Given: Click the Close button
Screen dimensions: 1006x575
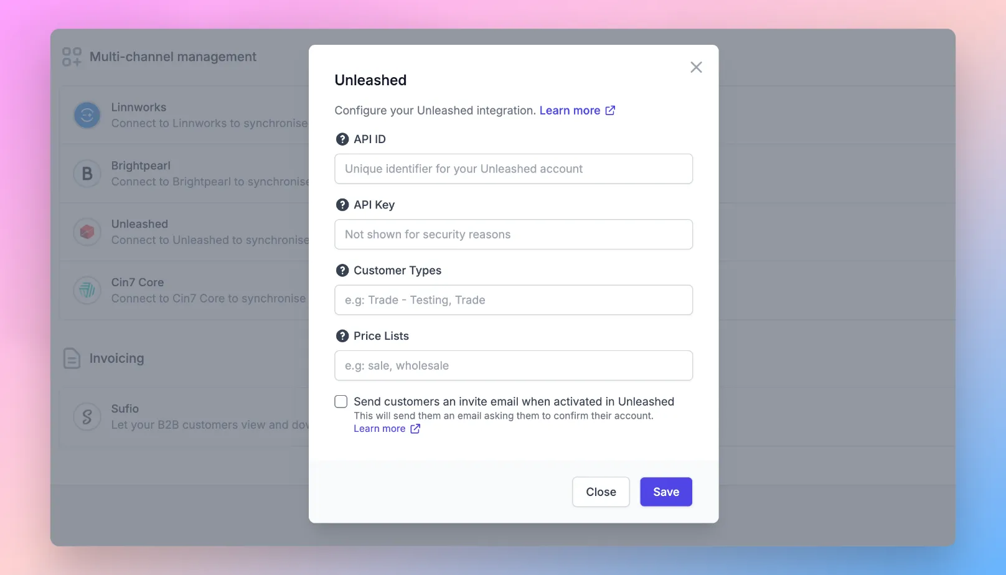Looking at the screenshot, I should coord(601,492).
